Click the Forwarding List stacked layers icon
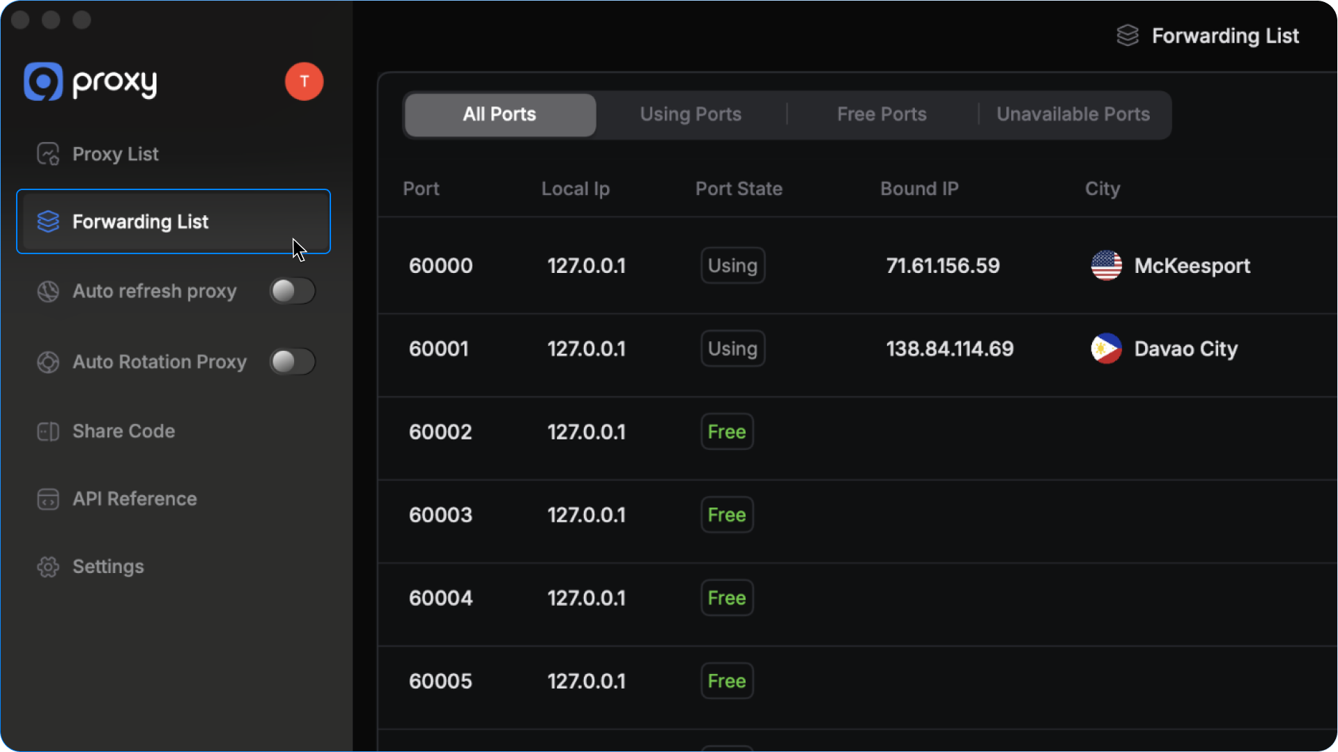The width and height of the screenshot is (1338, 752). 47,221
